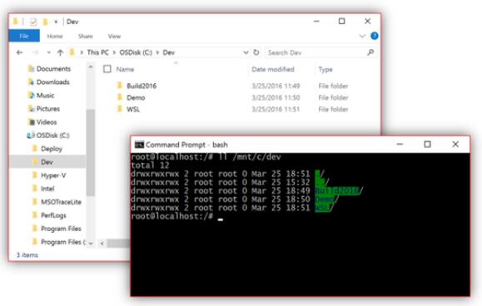
Task: Toggle the select-all checkbox by Name
Action: point(107,69)
